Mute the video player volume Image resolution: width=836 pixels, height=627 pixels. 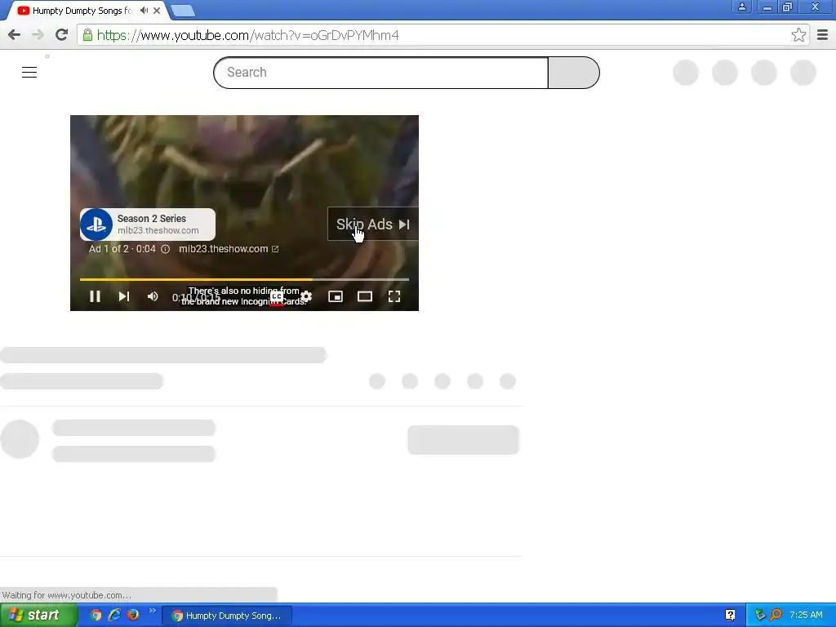(153, 296)
